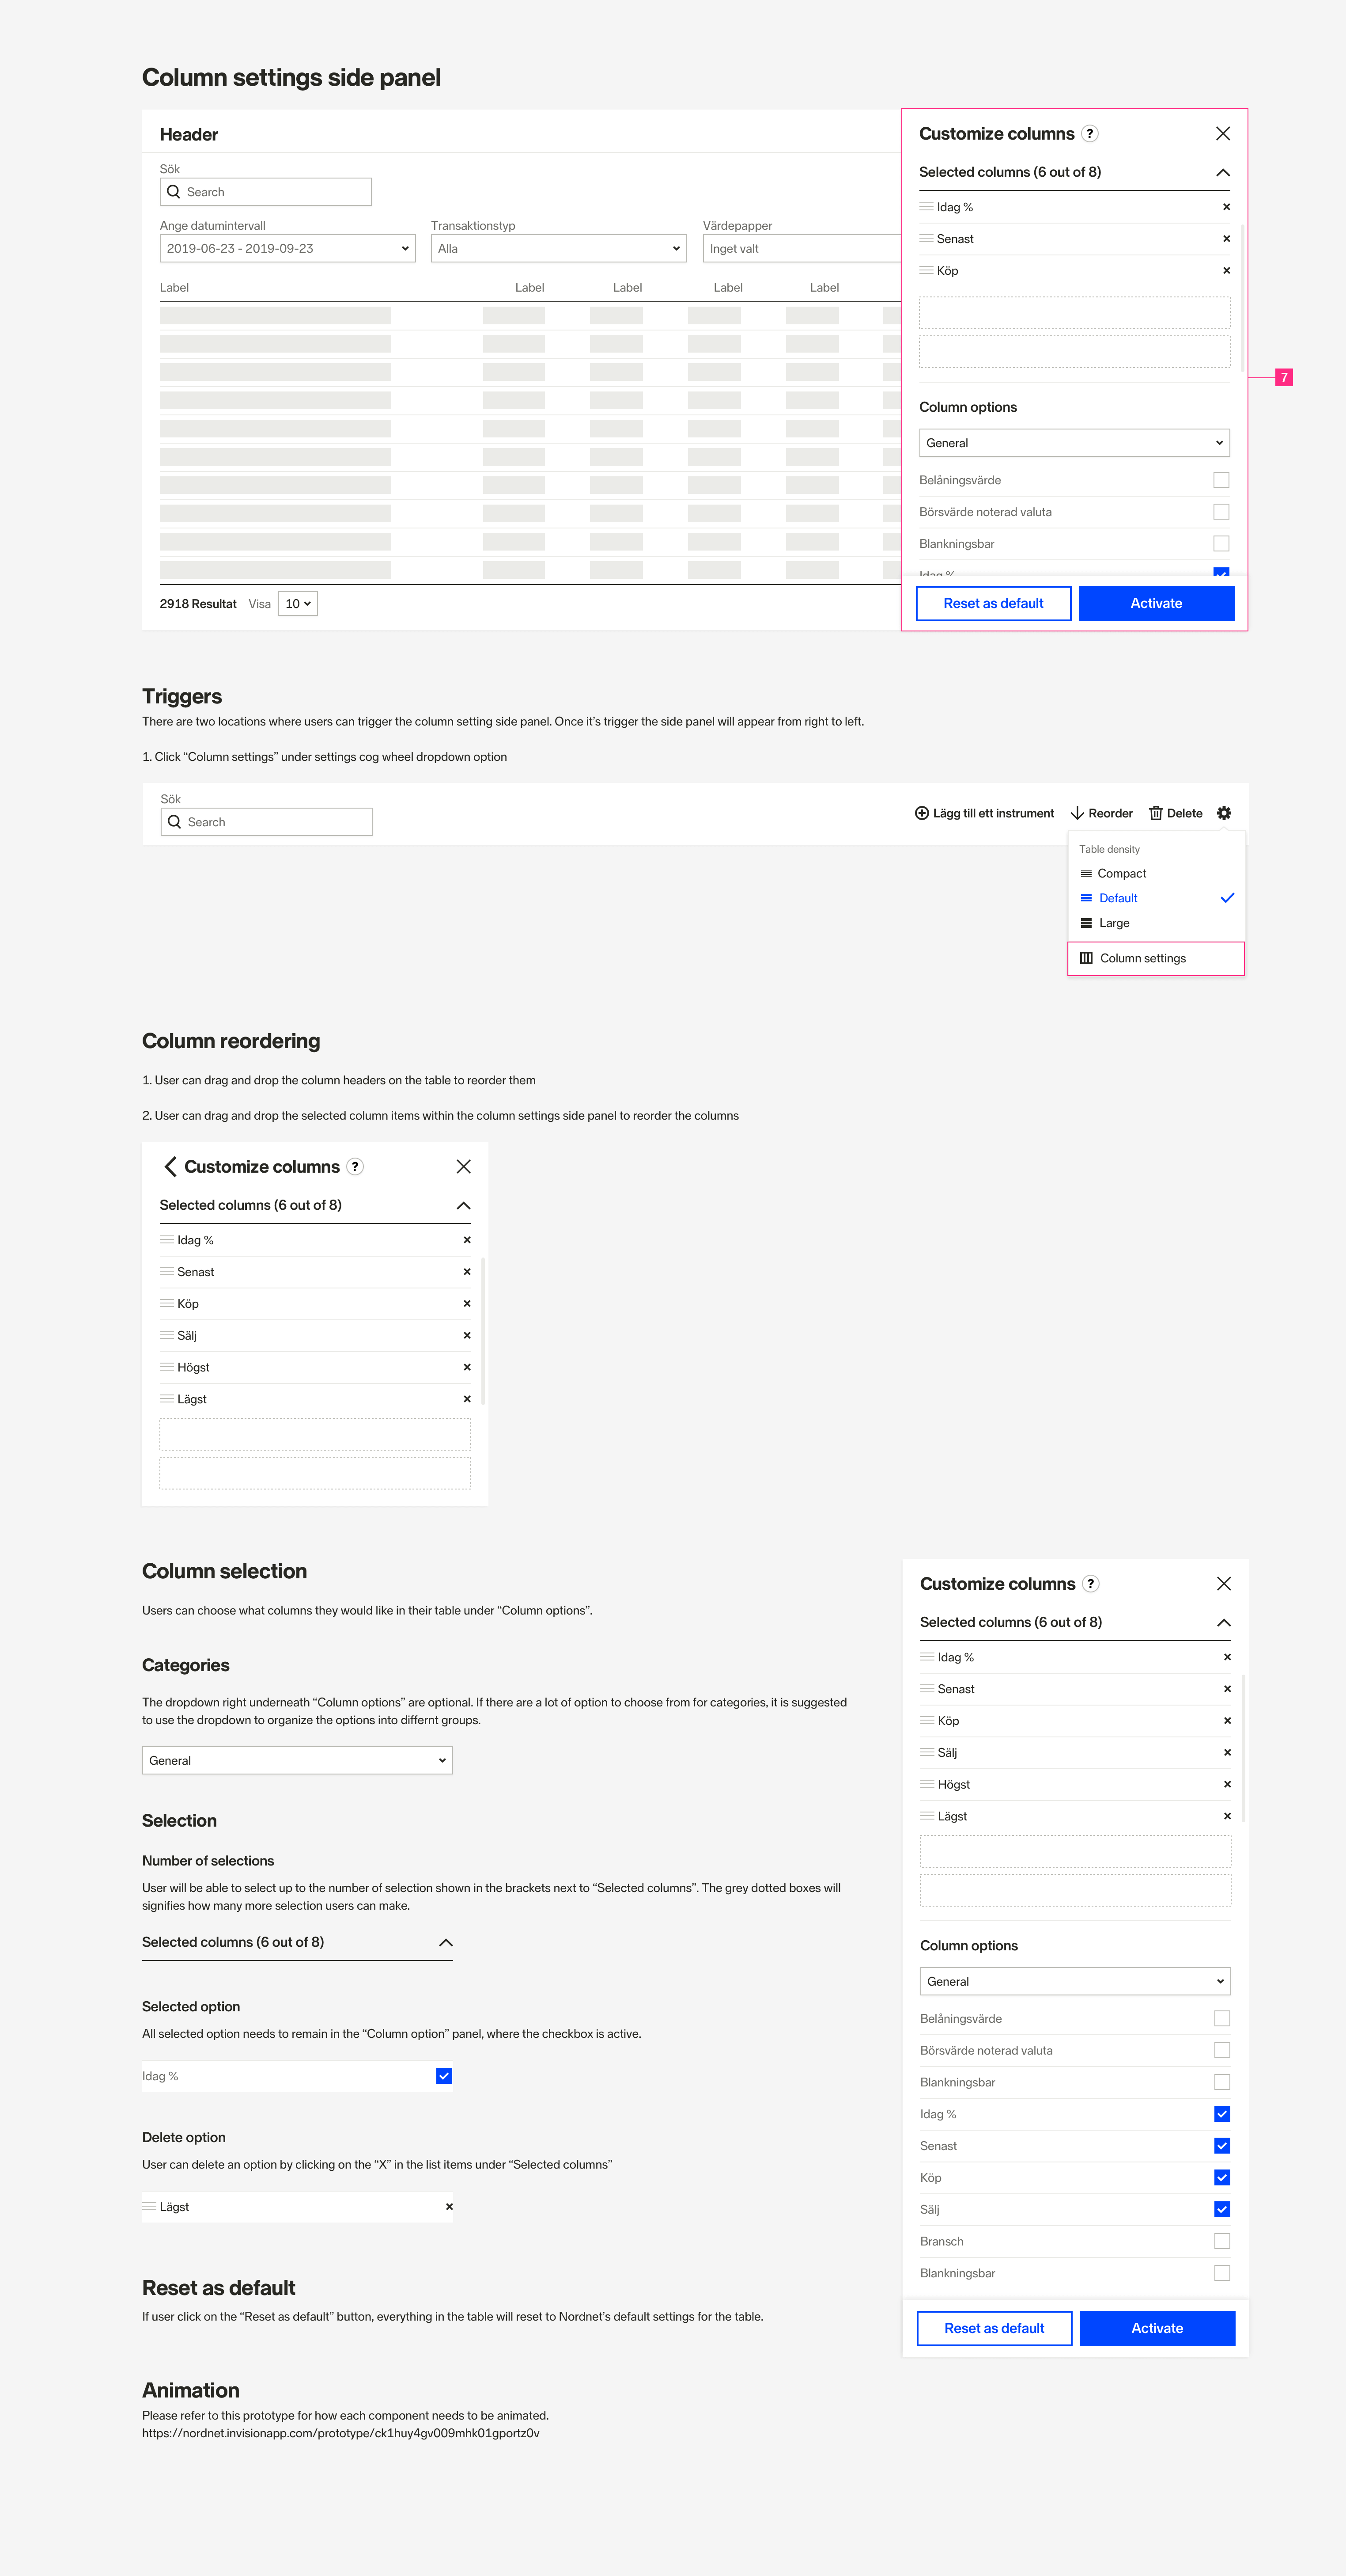This screenshot has height=2576, width=1346.
Task: Check Belåningsvärde in bottom-right panel
Action: (1222, 2019)
